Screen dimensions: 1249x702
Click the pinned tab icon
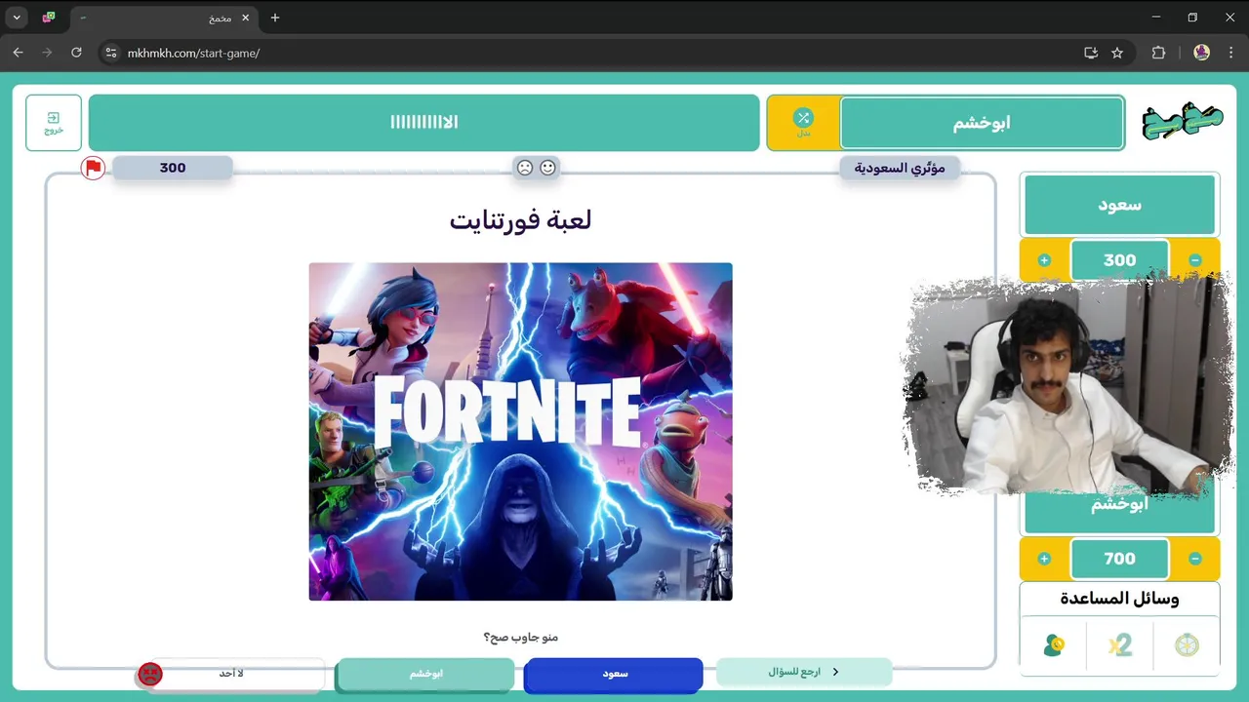49,18
